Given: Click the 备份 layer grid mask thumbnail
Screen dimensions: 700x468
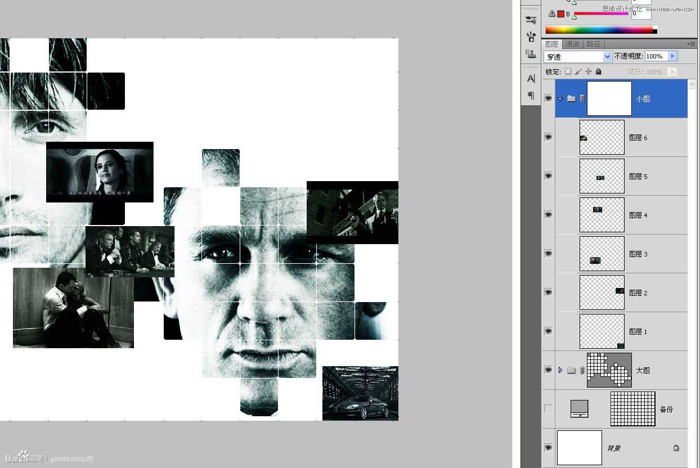Looking at the screenshot, I should coord(633,409).
